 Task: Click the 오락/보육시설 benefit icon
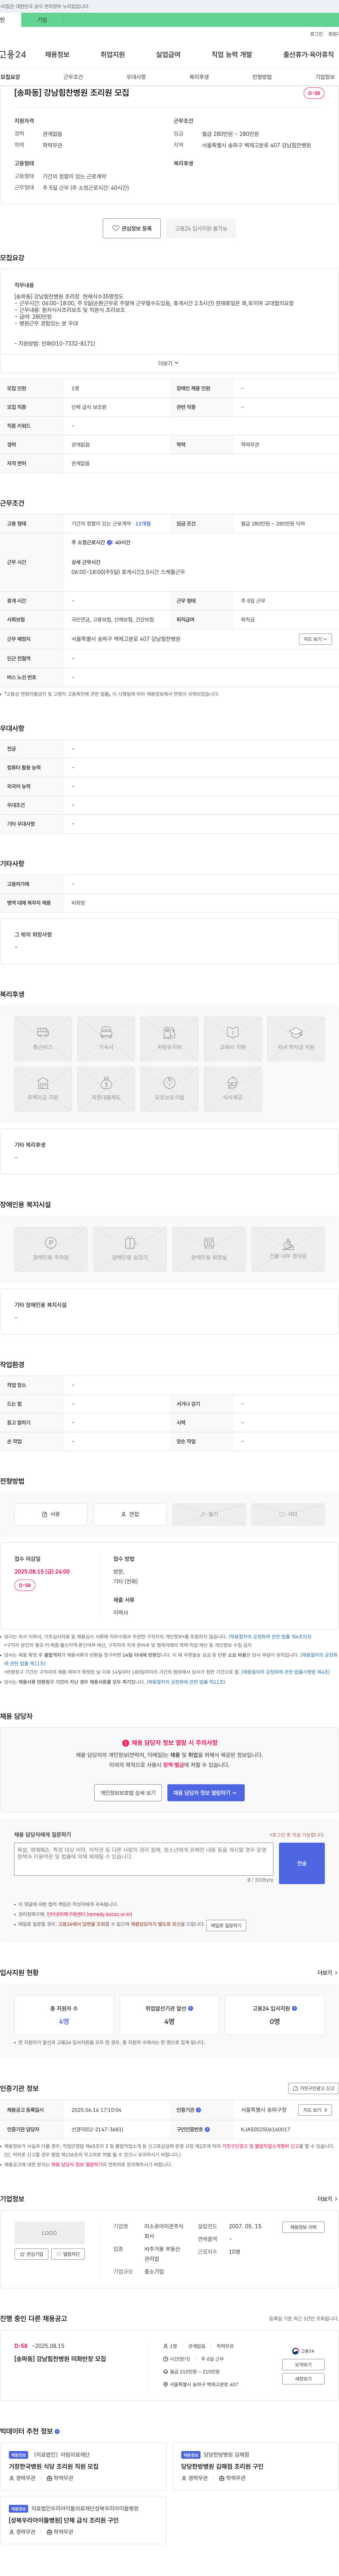pyautogui.click(x=169, y=1089)
